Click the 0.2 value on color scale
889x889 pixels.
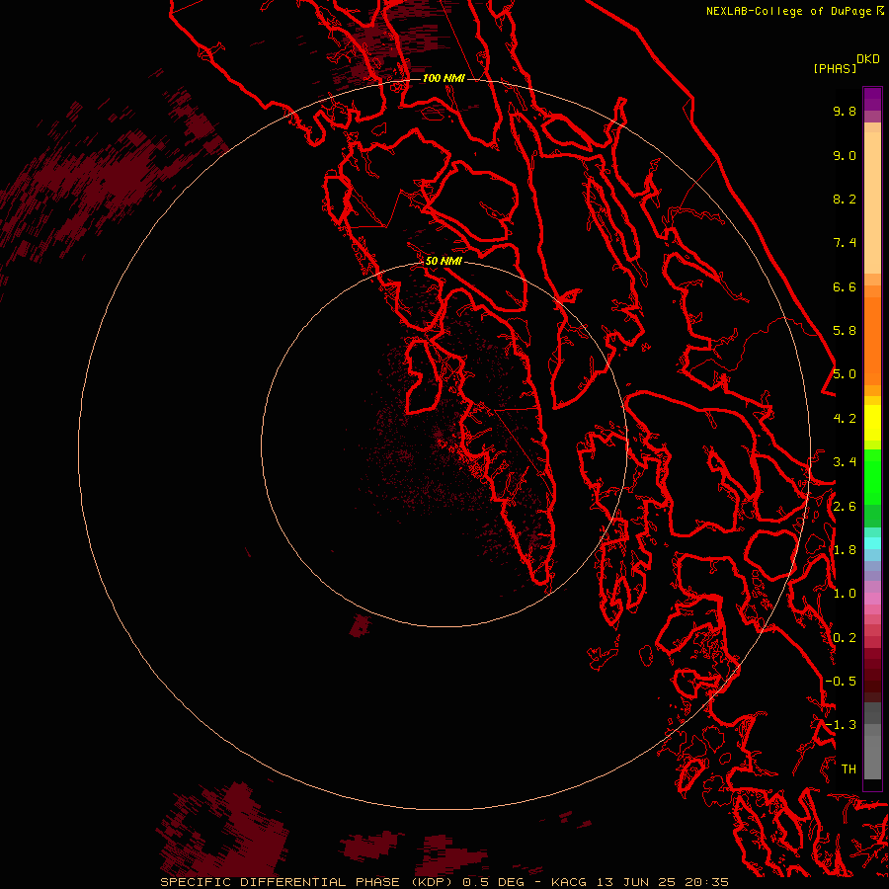tap(845, 638)
